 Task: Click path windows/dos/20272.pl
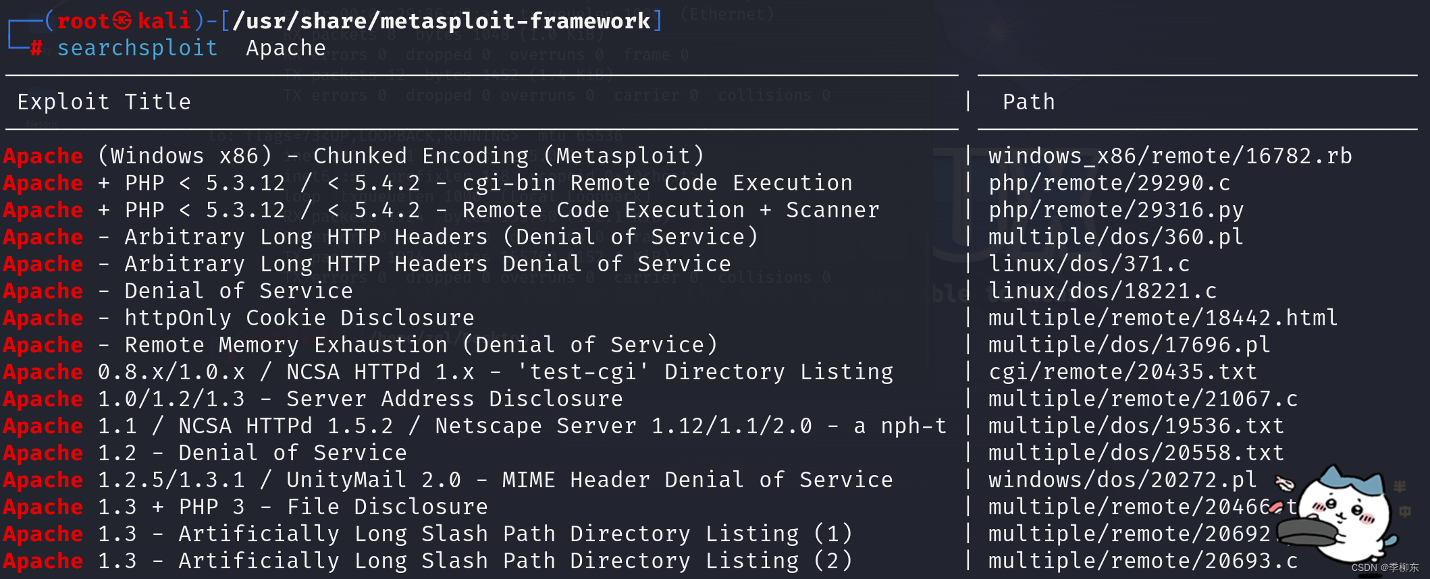click(x=1123, y=480)
